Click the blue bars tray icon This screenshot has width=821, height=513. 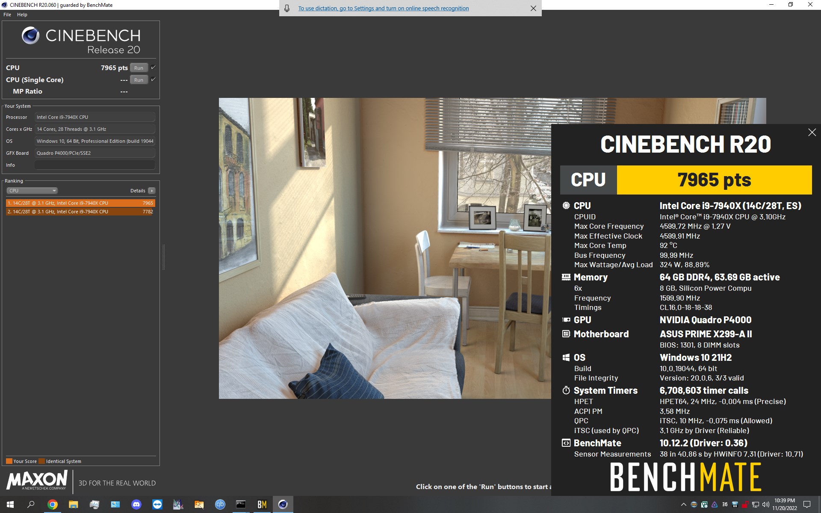735,504
